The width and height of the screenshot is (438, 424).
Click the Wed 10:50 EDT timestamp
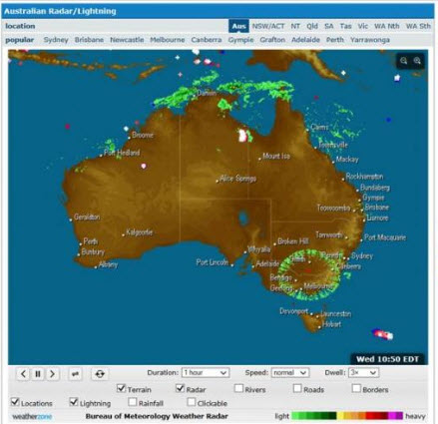coord(387,359)
